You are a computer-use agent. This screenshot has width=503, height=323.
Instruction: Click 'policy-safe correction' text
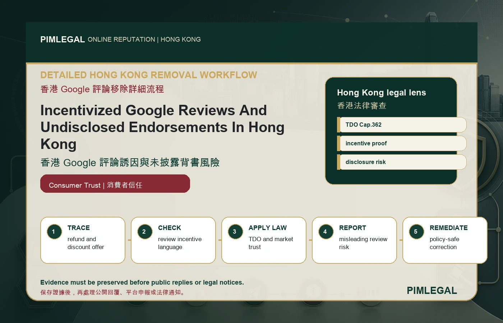pyautogui.click(x=444, y=243)
